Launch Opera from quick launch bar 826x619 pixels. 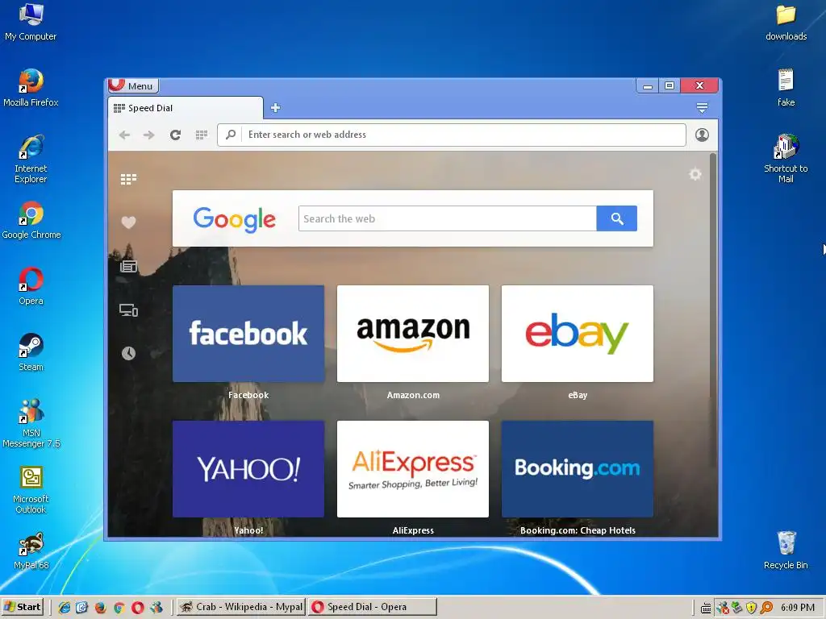(137, 608)
